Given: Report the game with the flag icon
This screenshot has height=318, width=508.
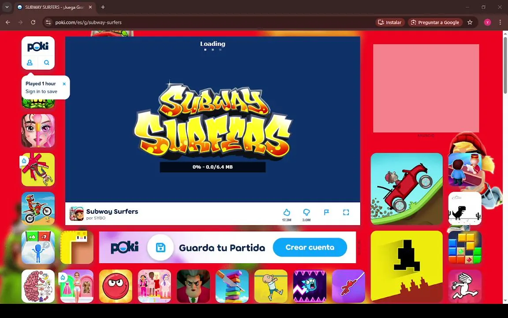Looking at the screenshot, I should click(326, 212).
